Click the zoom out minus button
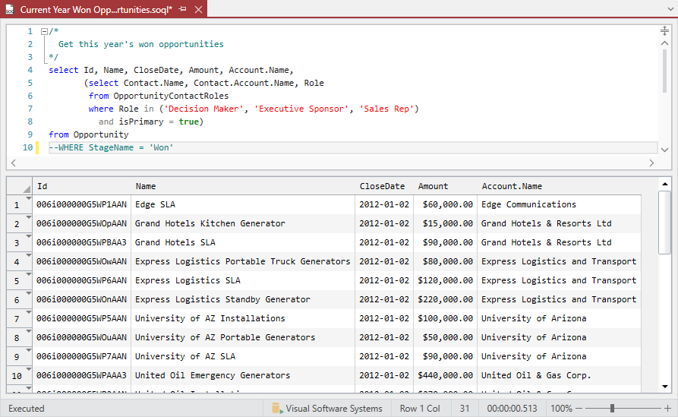The image size is (678, 417). click(x=579, y=409)
